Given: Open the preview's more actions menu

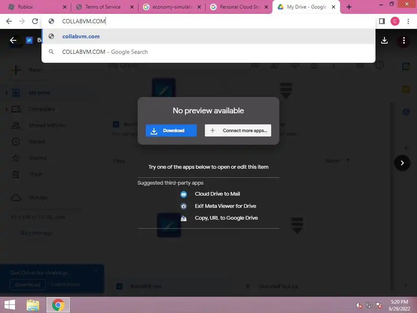Looking at the screenshot, I should (404, 40).
